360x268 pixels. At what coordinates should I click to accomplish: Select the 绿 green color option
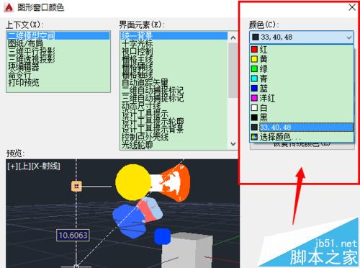pyautogui.click(x=302, y=68)
